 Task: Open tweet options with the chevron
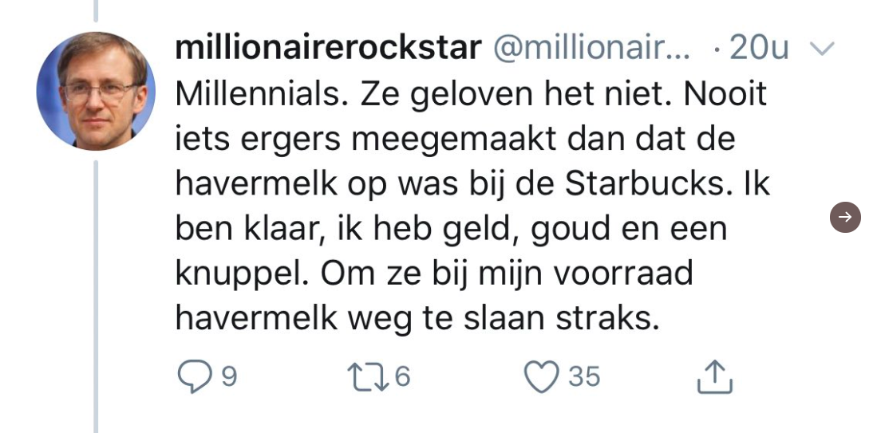821,49
